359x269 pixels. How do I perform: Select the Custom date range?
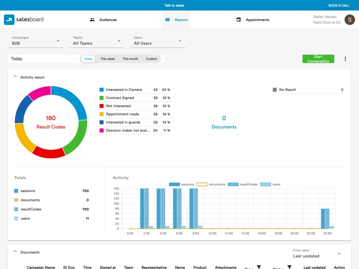point(151,59)
